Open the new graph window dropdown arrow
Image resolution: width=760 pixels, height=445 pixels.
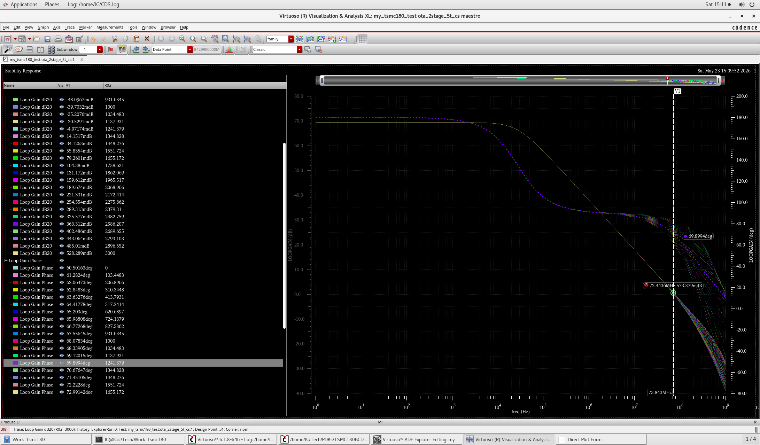[x=15, y=39]
